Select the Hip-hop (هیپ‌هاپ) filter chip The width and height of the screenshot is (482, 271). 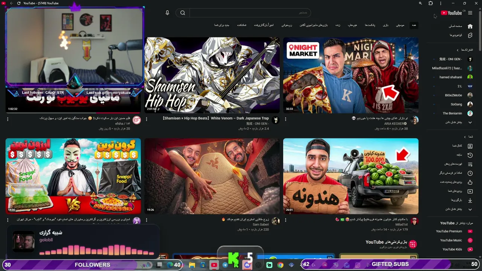click(352, 25)
